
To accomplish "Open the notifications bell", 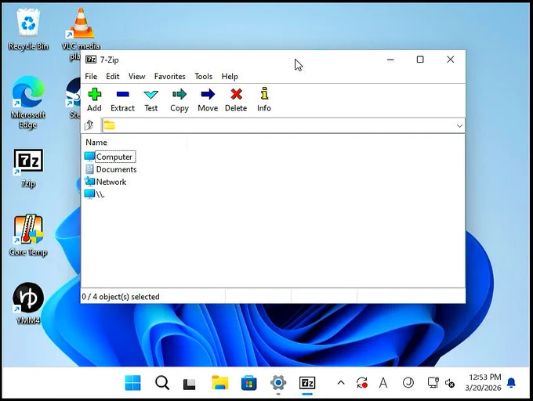I will tap(511, 383).
